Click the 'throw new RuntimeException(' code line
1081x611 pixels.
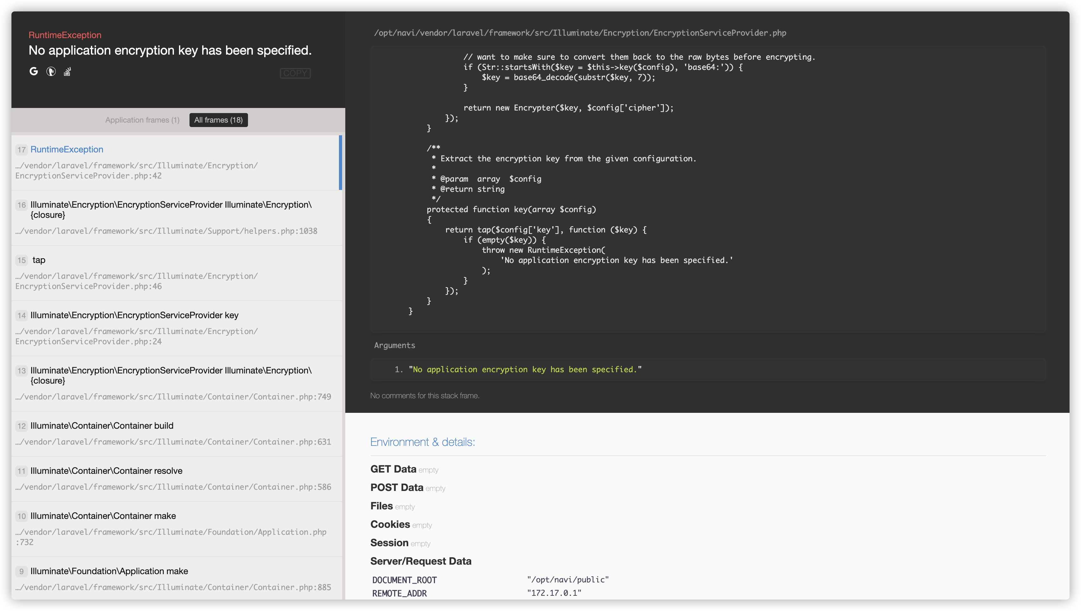pos(544,250)
